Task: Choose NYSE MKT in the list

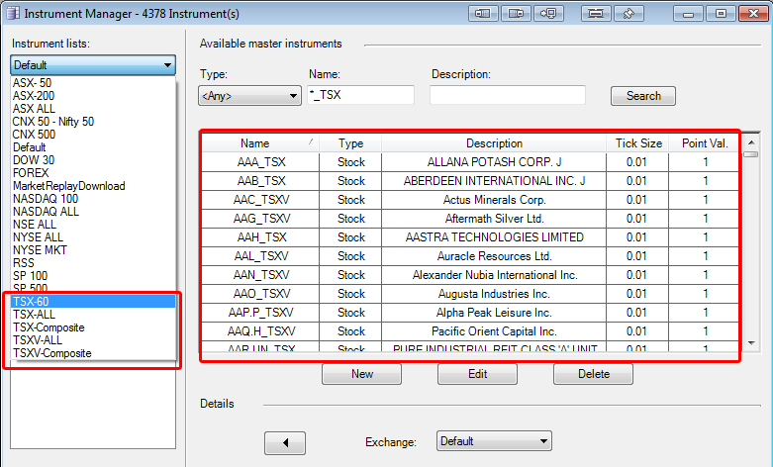Action: coord(93,249)
